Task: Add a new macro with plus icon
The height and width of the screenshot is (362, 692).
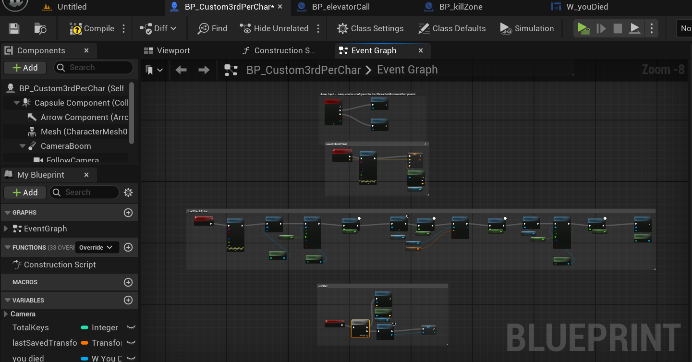Action: [x=128, y=282]
